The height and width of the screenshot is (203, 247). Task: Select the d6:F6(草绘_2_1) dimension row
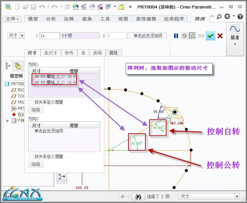pos(64,77)
